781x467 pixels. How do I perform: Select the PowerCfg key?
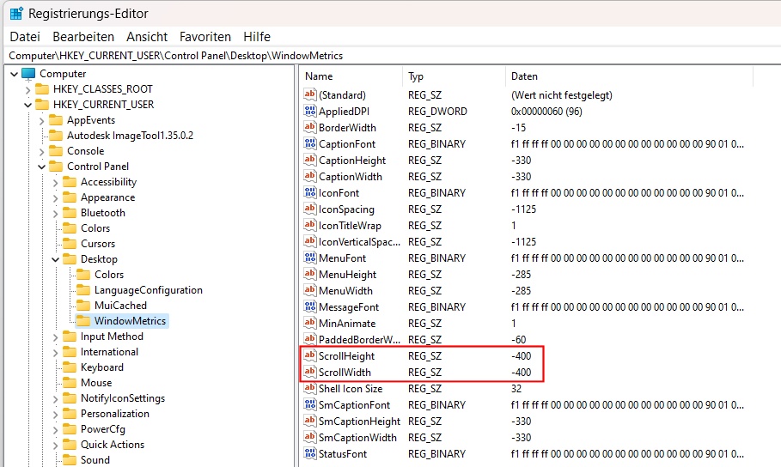pos(103,429)
